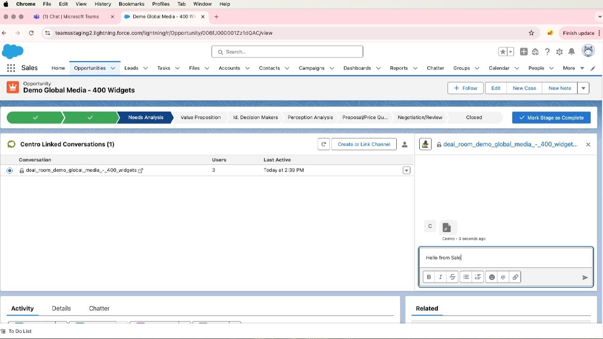This screenshot has height=339, width=603.
Task: Click into the message text field
Action: click(x=506, y=258)
